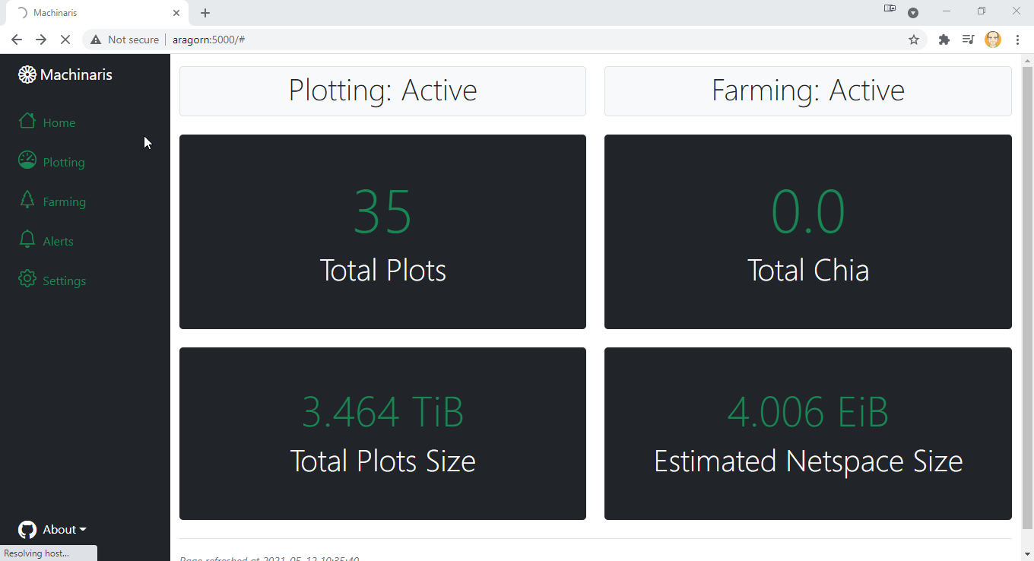This screenshot has height=561, width=1034.
Task: Open the tab search dropdown arrow
Action: click(913, 13)
